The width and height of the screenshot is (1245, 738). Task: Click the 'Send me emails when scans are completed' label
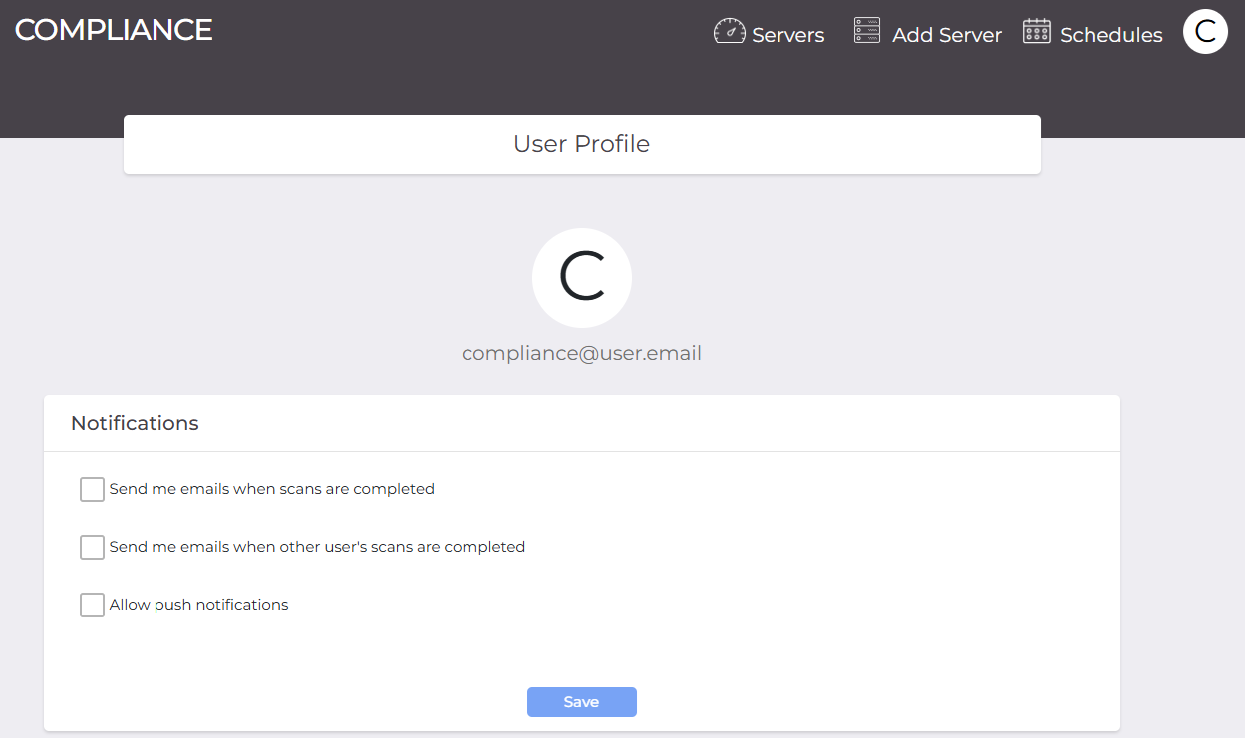(271, 489)
